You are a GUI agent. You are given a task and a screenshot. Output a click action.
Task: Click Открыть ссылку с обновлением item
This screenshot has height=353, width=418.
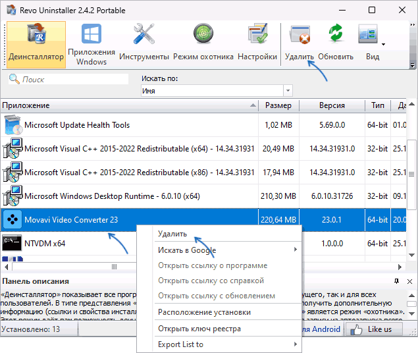click(228, 296)
